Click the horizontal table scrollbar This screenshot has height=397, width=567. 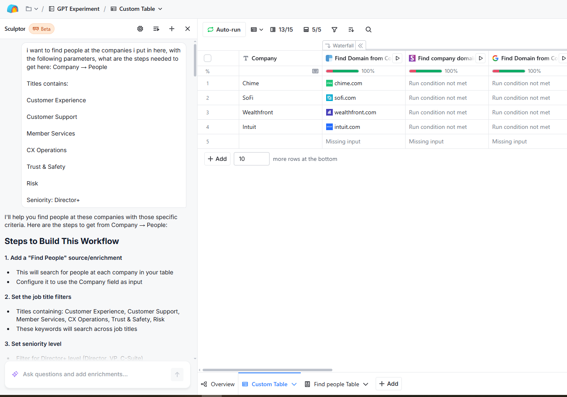pos(267,370)
